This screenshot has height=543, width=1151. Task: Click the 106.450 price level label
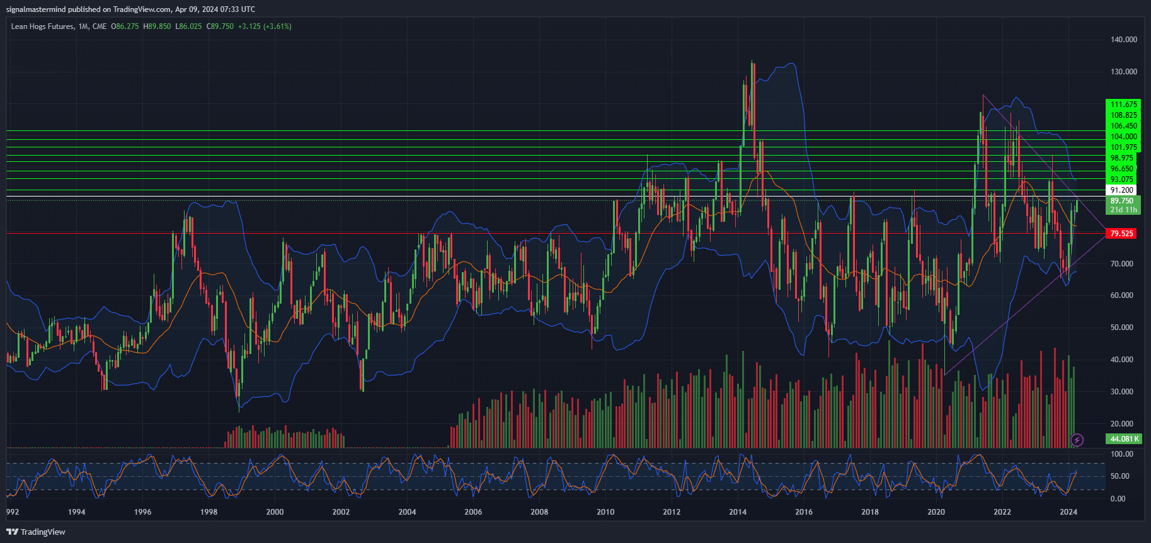point(1123,126)
